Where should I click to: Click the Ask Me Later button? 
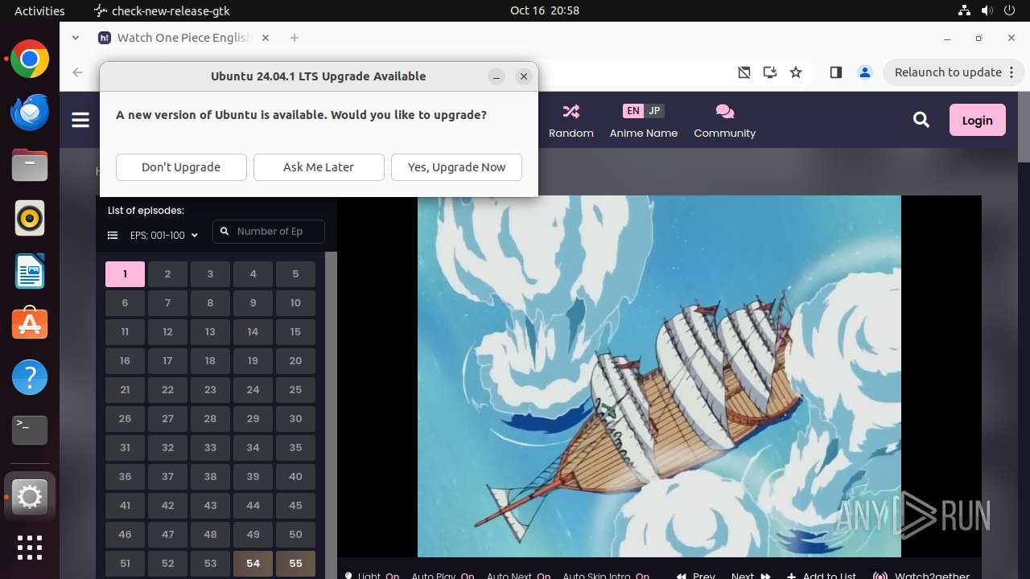coord(319,167)
